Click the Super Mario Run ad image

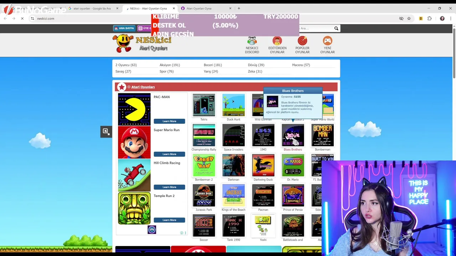pyautogui.click(x=134, y=143)
